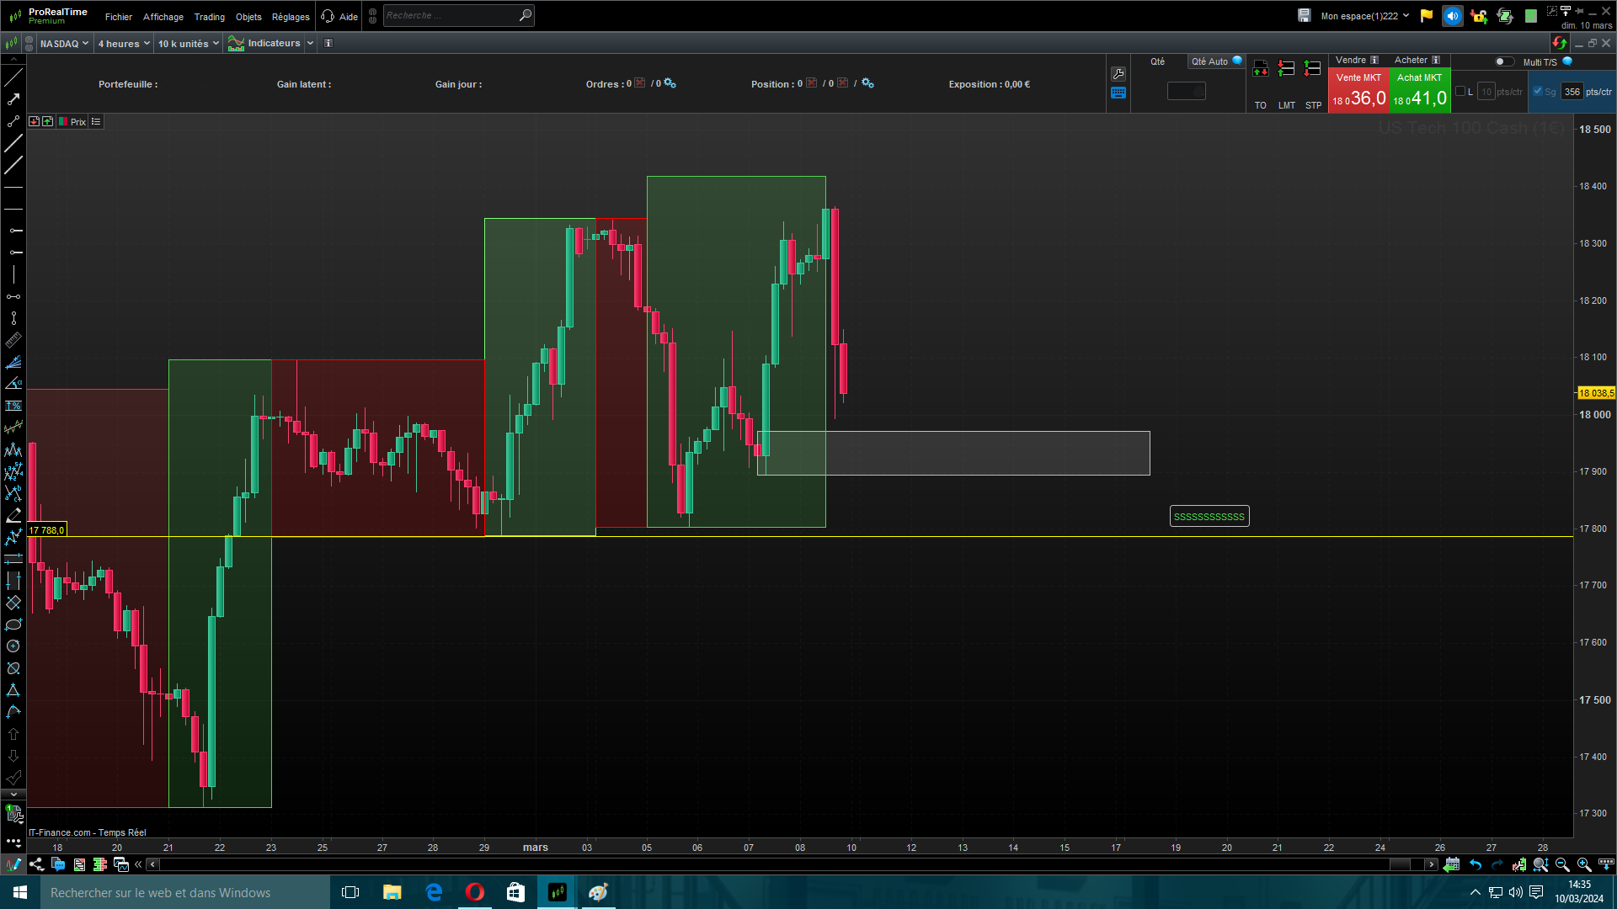Enable the L pts/ctr checkbox
Screen dimensions: 1617x909
(1460, 92)
